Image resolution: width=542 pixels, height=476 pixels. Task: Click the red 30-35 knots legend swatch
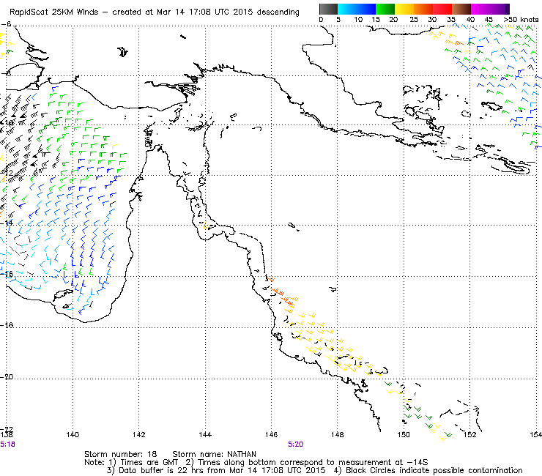[x=442, y=9]
